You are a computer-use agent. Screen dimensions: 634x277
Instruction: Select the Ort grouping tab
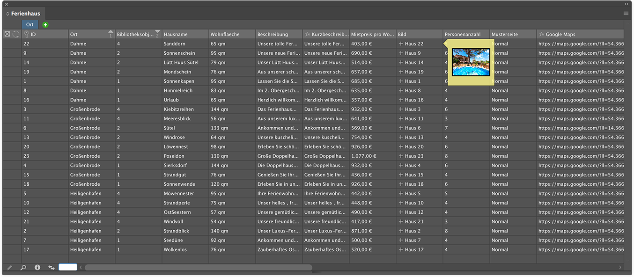pos(30,25)
